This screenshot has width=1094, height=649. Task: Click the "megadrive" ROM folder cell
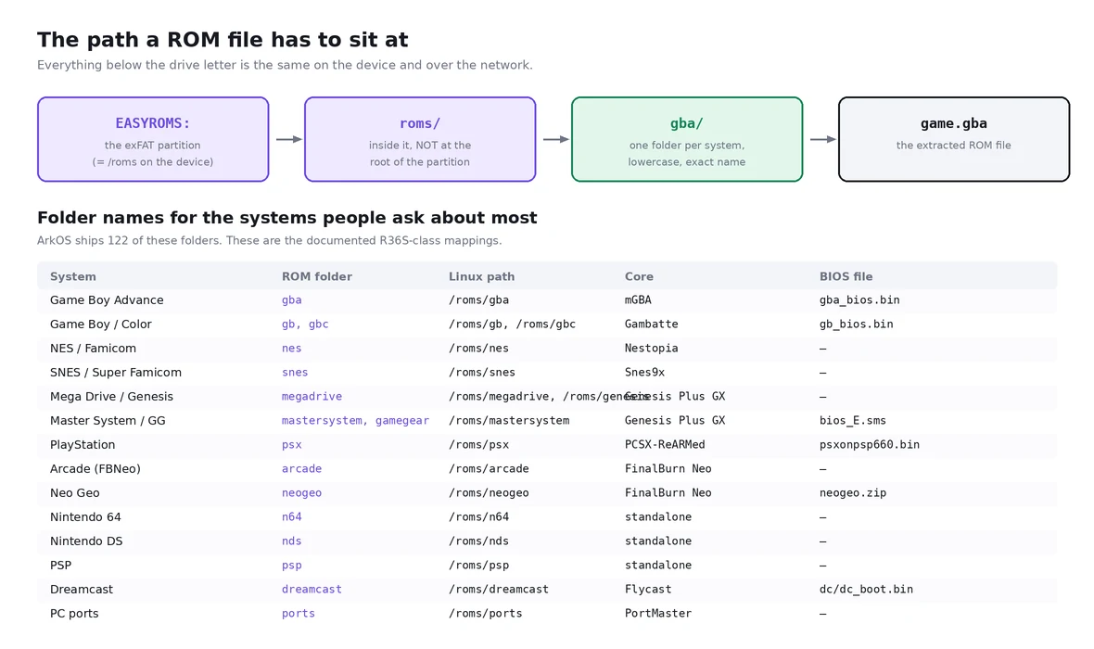[x=312, y=397]
